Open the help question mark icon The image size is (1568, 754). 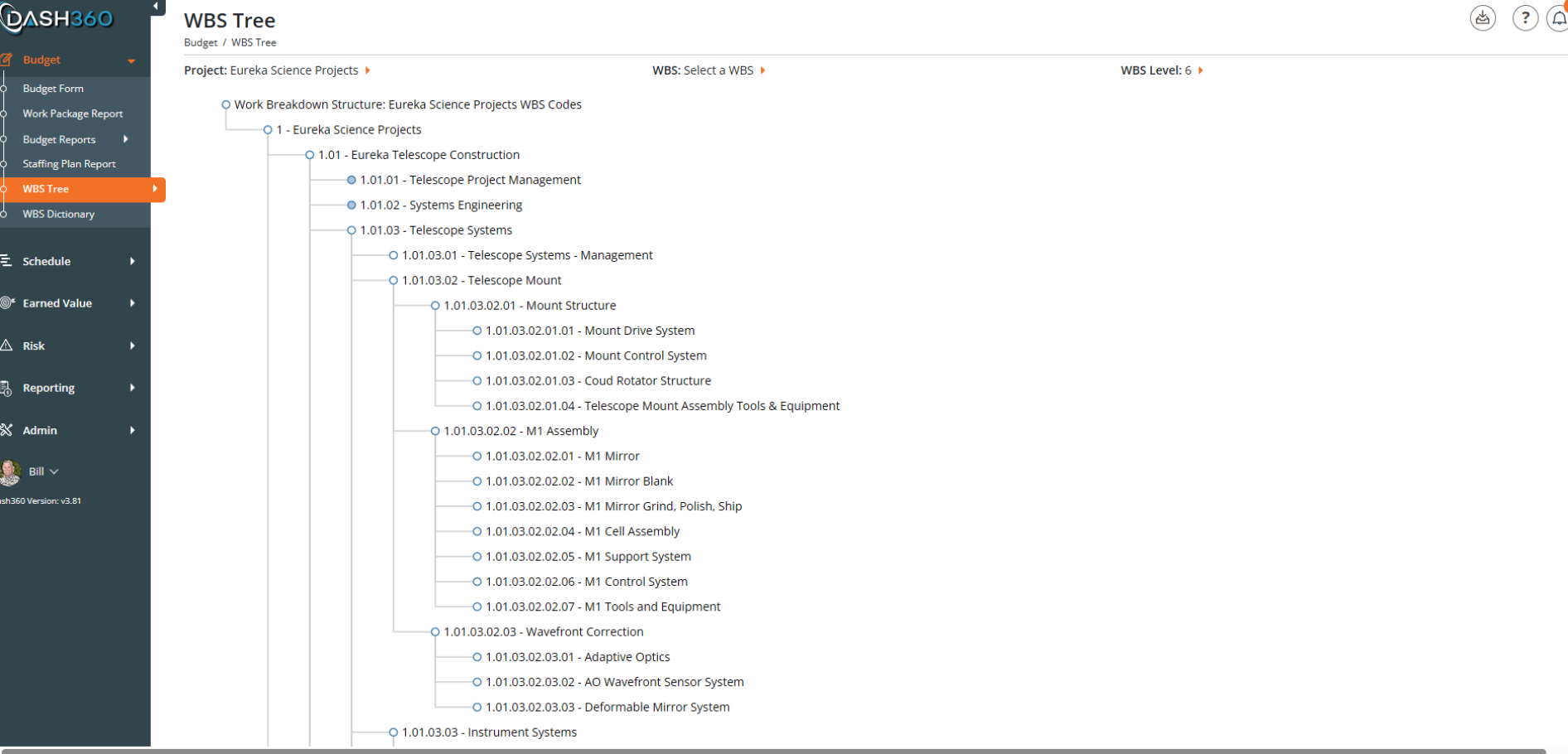[x=1525, y=17]
